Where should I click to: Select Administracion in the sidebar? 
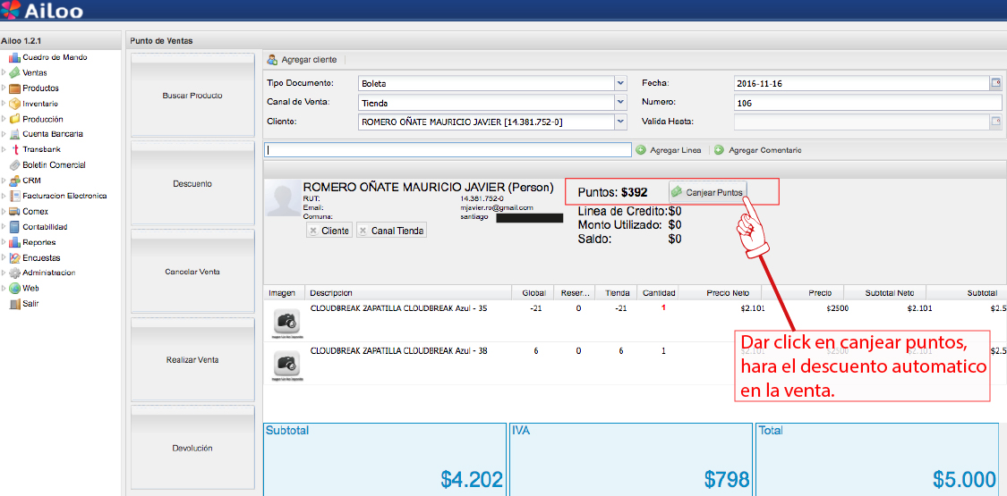[x=49, y=273]
